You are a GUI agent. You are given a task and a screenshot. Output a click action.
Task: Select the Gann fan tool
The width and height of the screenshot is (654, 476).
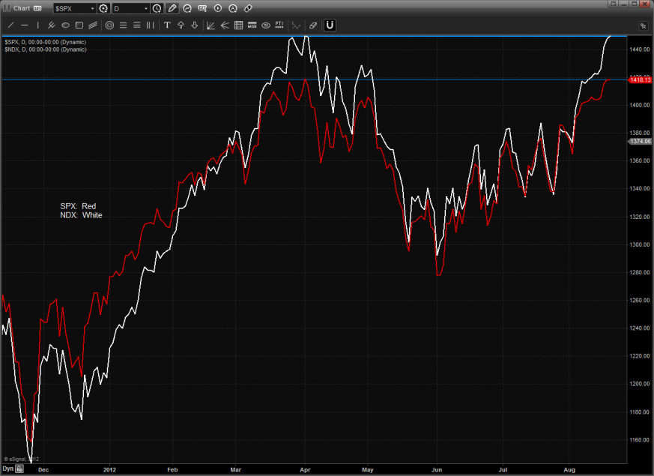pos(211,25)
